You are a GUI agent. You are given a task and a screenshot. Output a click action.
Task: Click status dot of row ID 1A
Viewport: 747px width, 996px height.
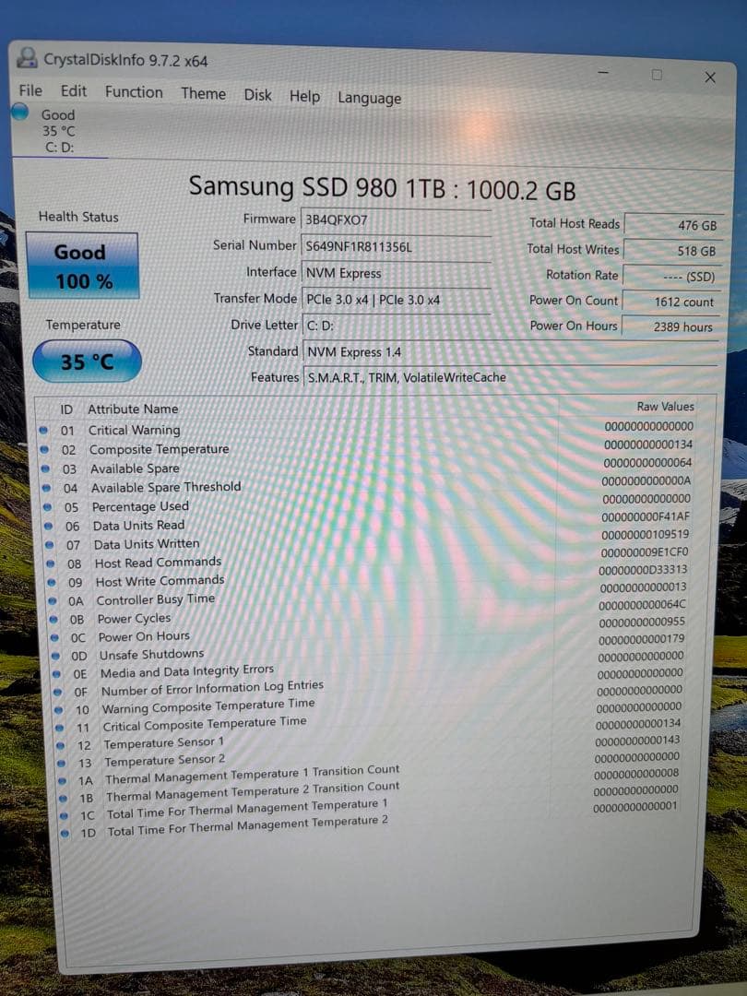click(x=63, y=781)
